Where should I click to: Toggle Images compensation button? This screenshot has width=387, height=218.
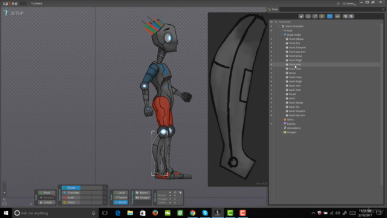(143, 197)
